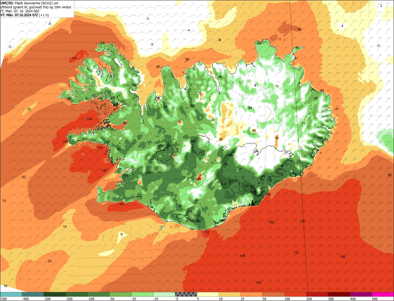Choose the light green -25 to -10 swatch
Viewport: 394px width, 301px height.
coord(142,294)
